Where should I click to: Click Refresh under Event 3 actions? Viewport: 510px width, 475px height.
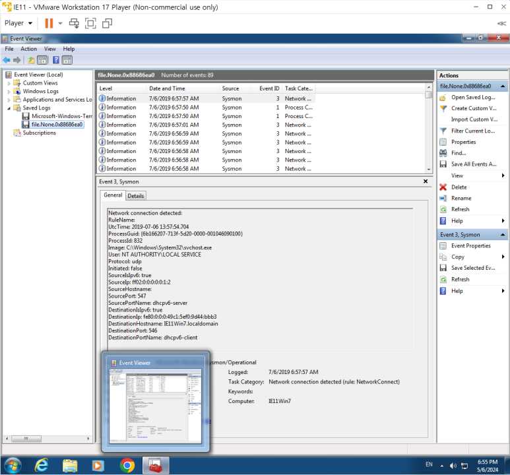(460, 279)
